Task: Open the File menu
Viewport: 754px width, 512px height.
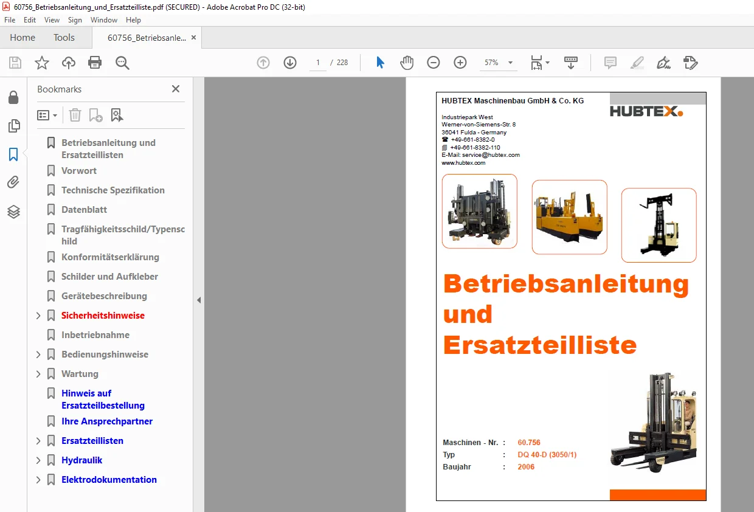Action: (10, 20)
